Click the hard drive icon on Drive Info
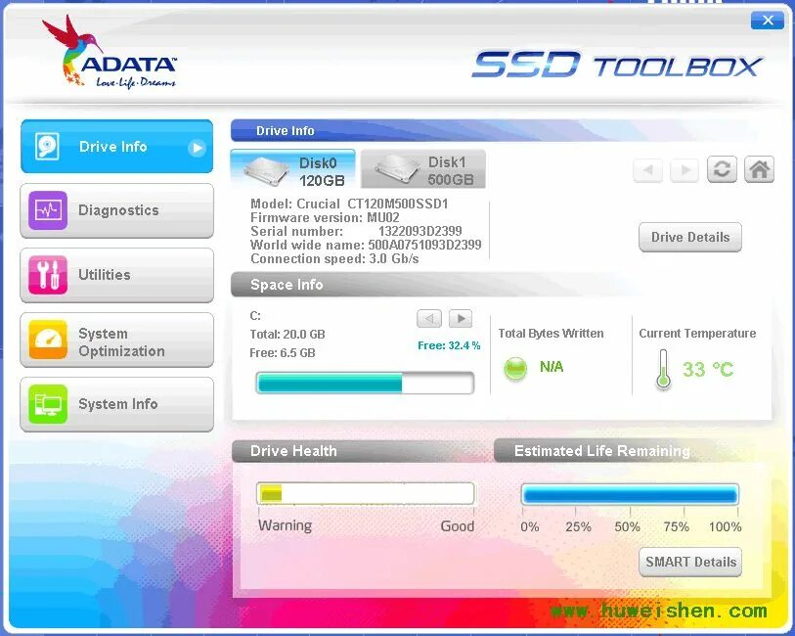Screen dimensions: 795x636 click(47, 147)
